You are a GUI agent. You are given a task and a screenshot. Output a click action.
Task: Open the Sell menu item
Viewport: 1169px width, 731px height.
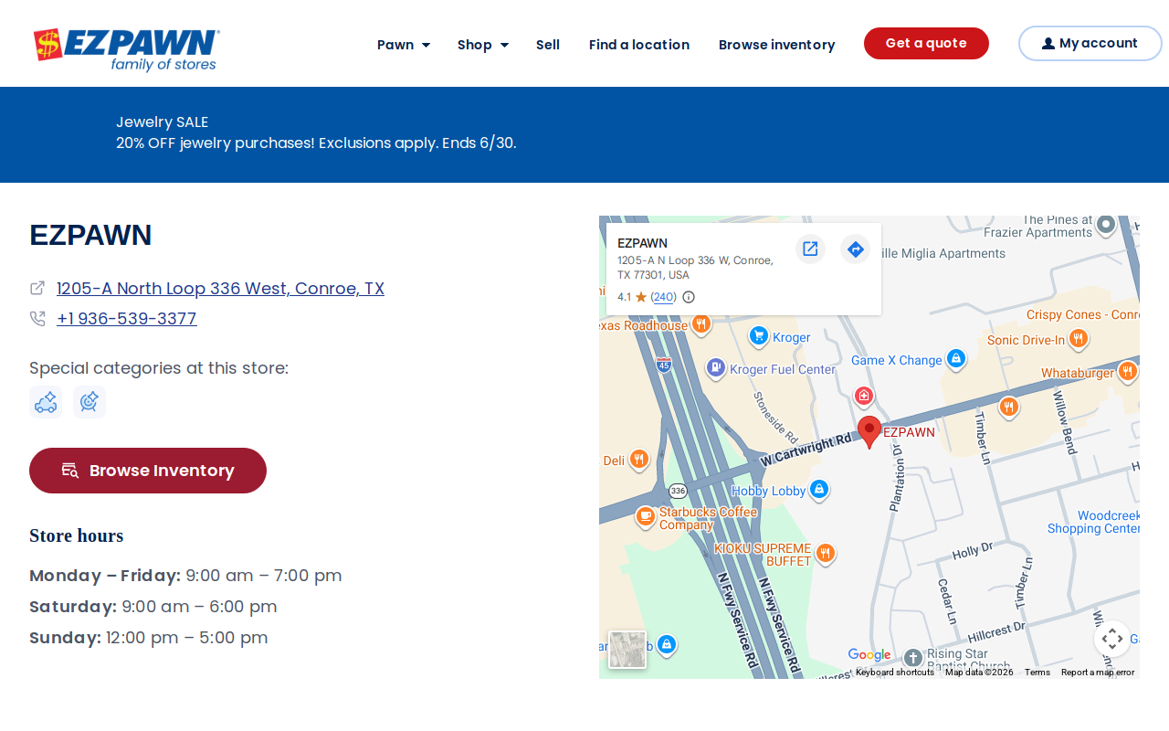pos(548,45)
